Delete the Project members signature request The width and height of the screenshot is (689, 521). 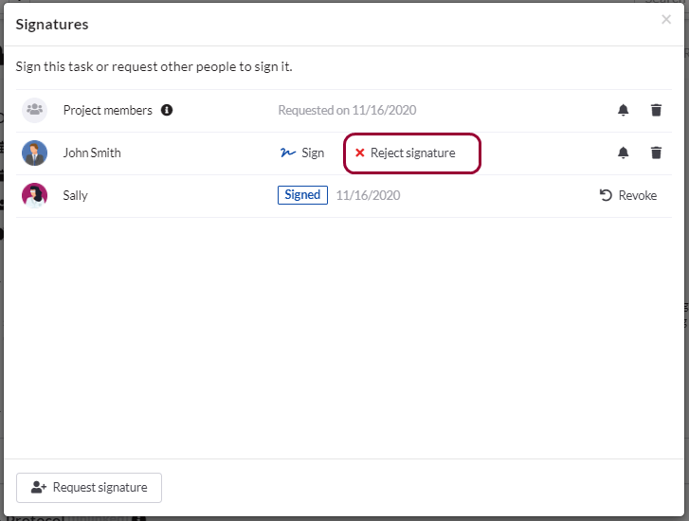point(656,110)
